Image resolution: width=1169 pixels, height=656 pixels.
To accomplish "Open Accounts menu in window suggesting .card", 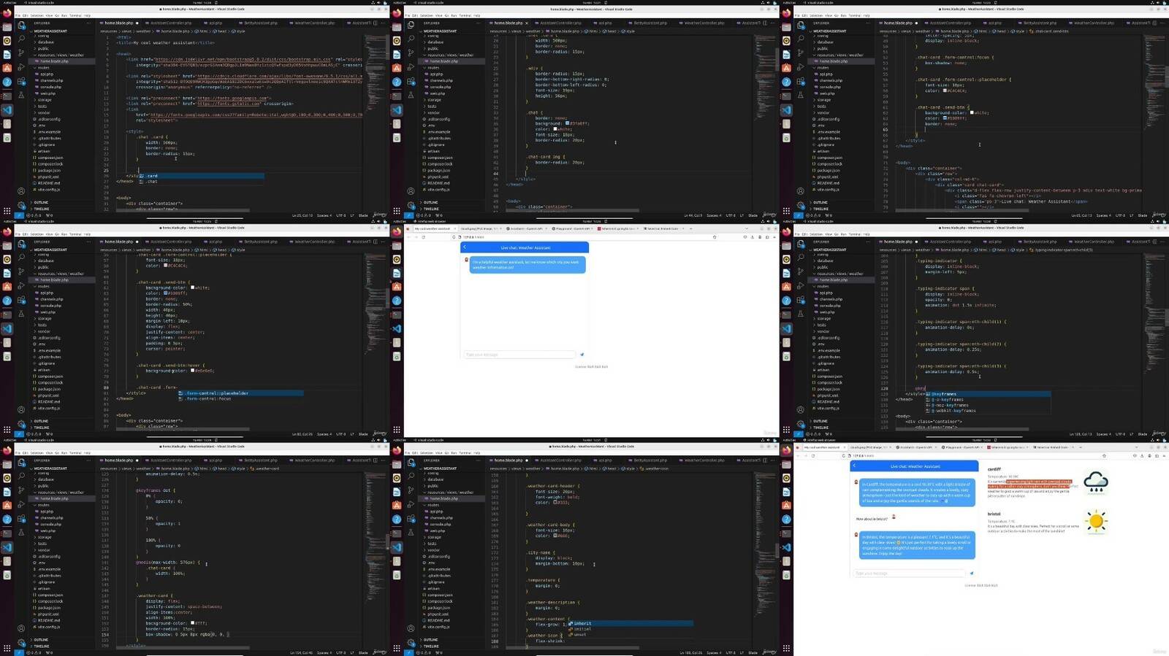I will (x=21, y=191).
